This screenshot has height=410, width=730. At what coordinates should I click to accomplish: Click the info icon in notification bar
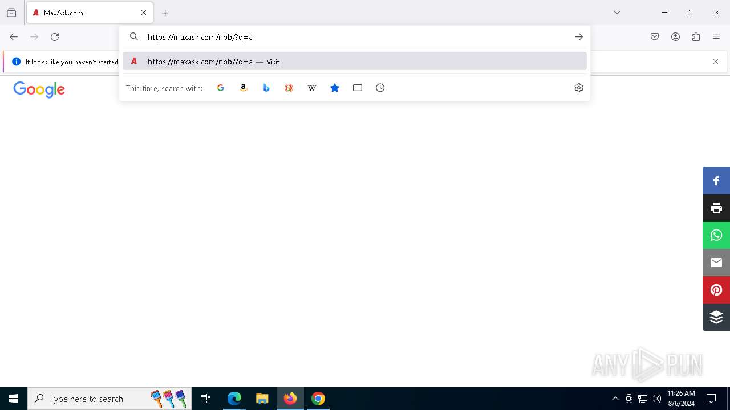tap(16, 61)
